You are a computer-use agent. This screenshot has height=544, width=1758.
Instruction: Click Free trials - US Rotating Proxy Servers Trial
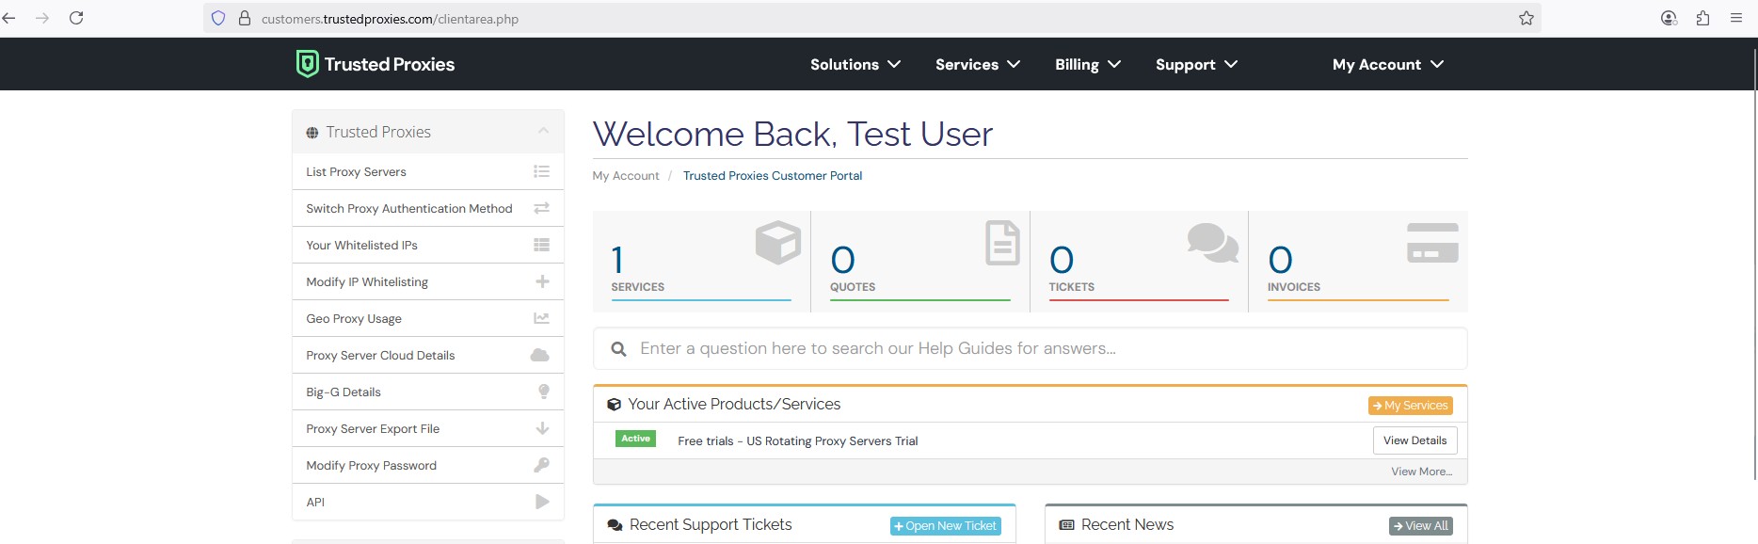point(798,440)
